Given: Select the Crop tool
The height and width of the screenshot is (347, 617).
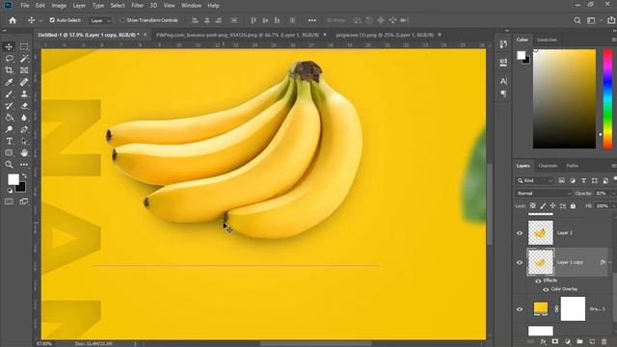Looking at the screenshot, I should (x=9, y=70).
